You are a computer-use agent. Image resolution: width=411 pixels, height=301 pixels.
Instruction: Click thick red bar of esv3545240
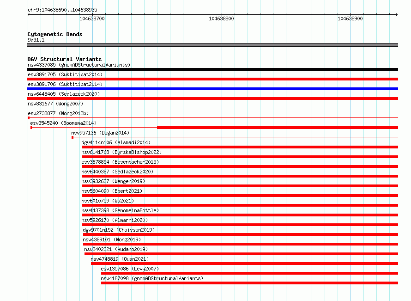pyautogui.click(x=278, y=128)
